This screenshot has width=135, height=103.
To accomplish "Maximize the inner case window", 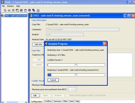I will (129, 16).
